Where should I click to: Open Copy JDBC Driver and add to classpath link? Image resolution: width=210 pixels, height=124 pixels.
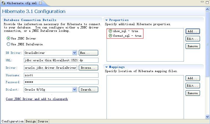(x=37, y=99)
